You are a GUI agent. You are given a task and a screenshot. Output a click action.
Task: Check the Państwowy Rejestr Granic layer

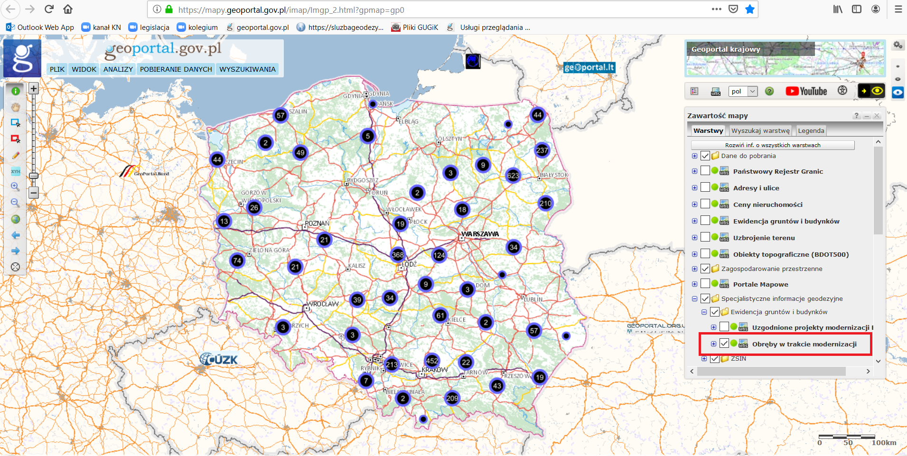point(705,171)
